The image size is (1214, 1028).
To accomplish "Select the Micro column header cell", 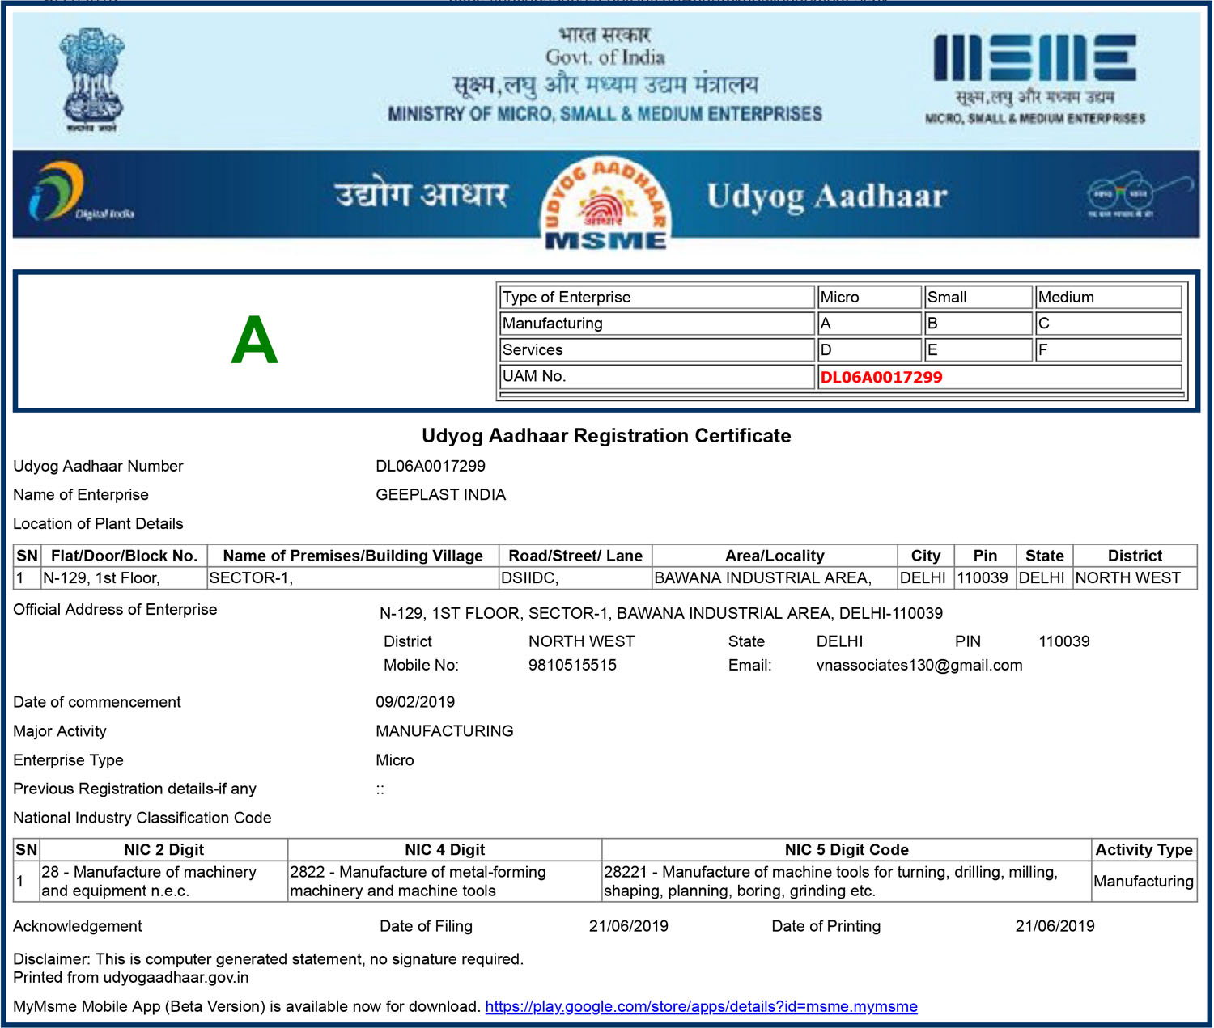I will tap(868, 297).
